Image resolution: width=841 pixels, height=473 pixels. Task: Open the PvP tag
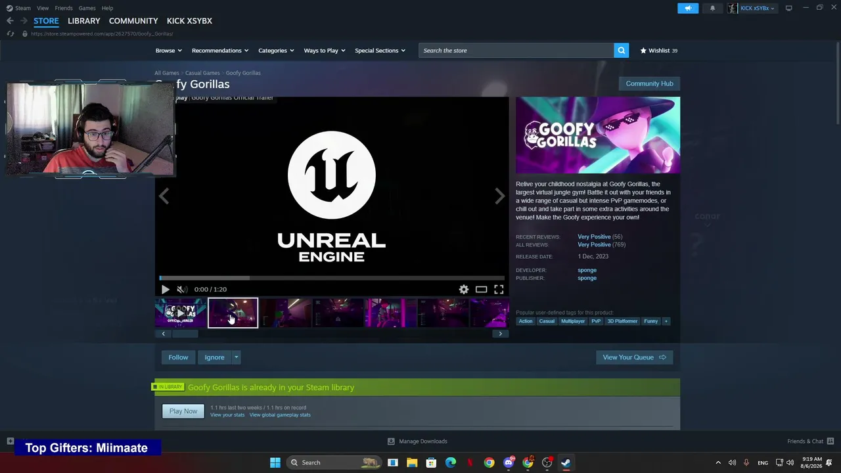coord(596,321)
